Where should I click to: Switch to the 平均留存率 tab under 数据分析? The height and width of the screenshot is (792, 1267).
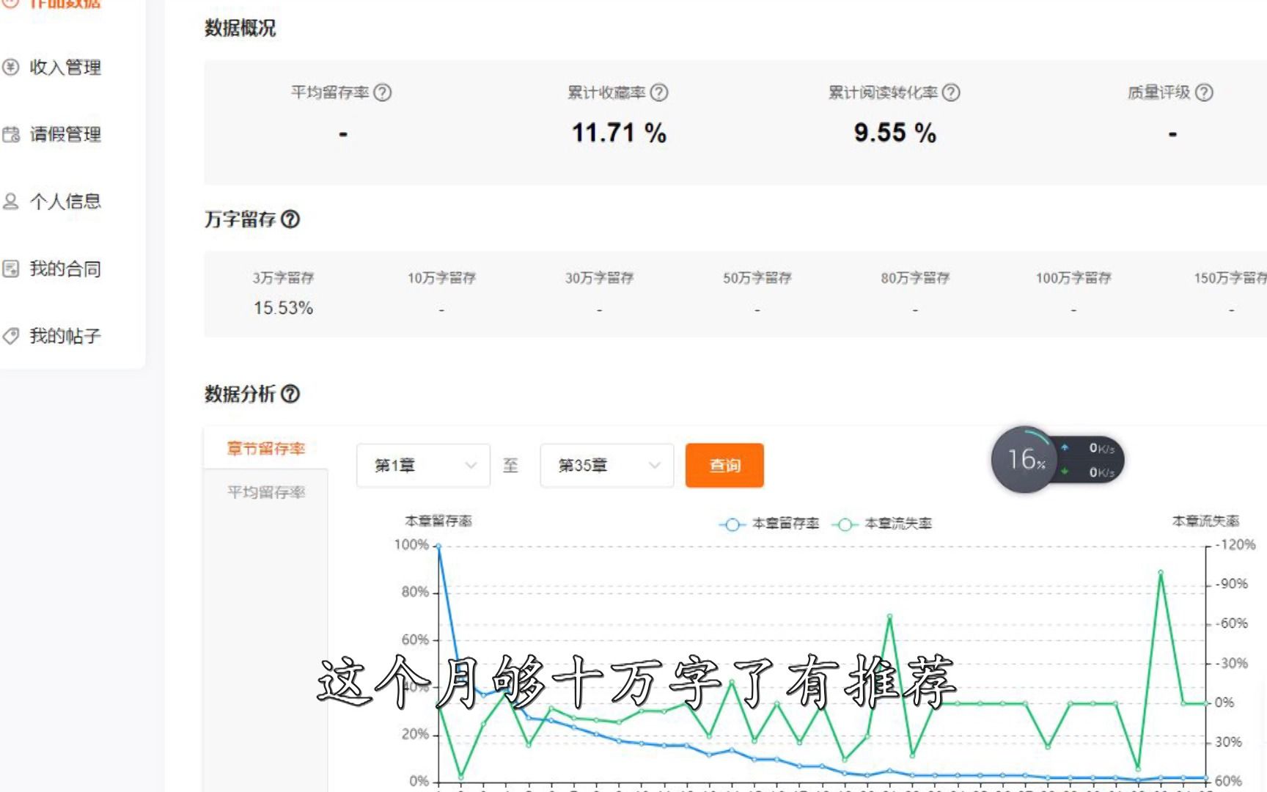pyautogui.click(x=265, y=492)
